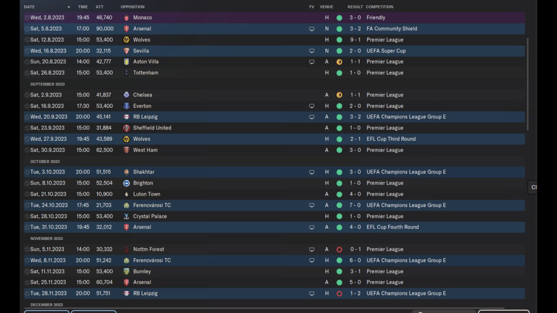Open the FA Community Shield competition link
The width and height of the screenshot is (557, 313).
pyautogui.click(x=392, y=29)
